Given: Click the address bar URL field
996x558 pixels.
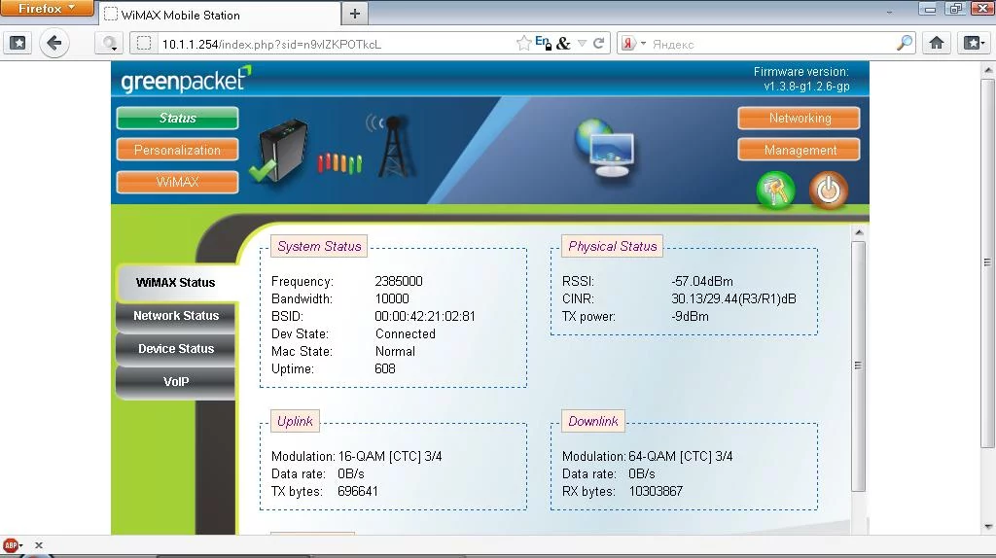Looking at the screenshot, I should click(x=331, y=44).
